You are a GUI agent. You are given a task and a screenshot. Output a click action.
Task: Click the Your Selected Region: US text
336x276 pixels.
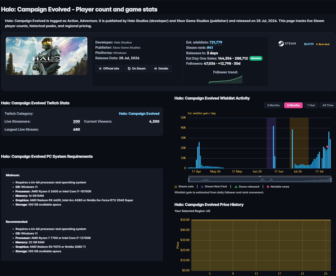pyautogui.click(x=192, y=211)
